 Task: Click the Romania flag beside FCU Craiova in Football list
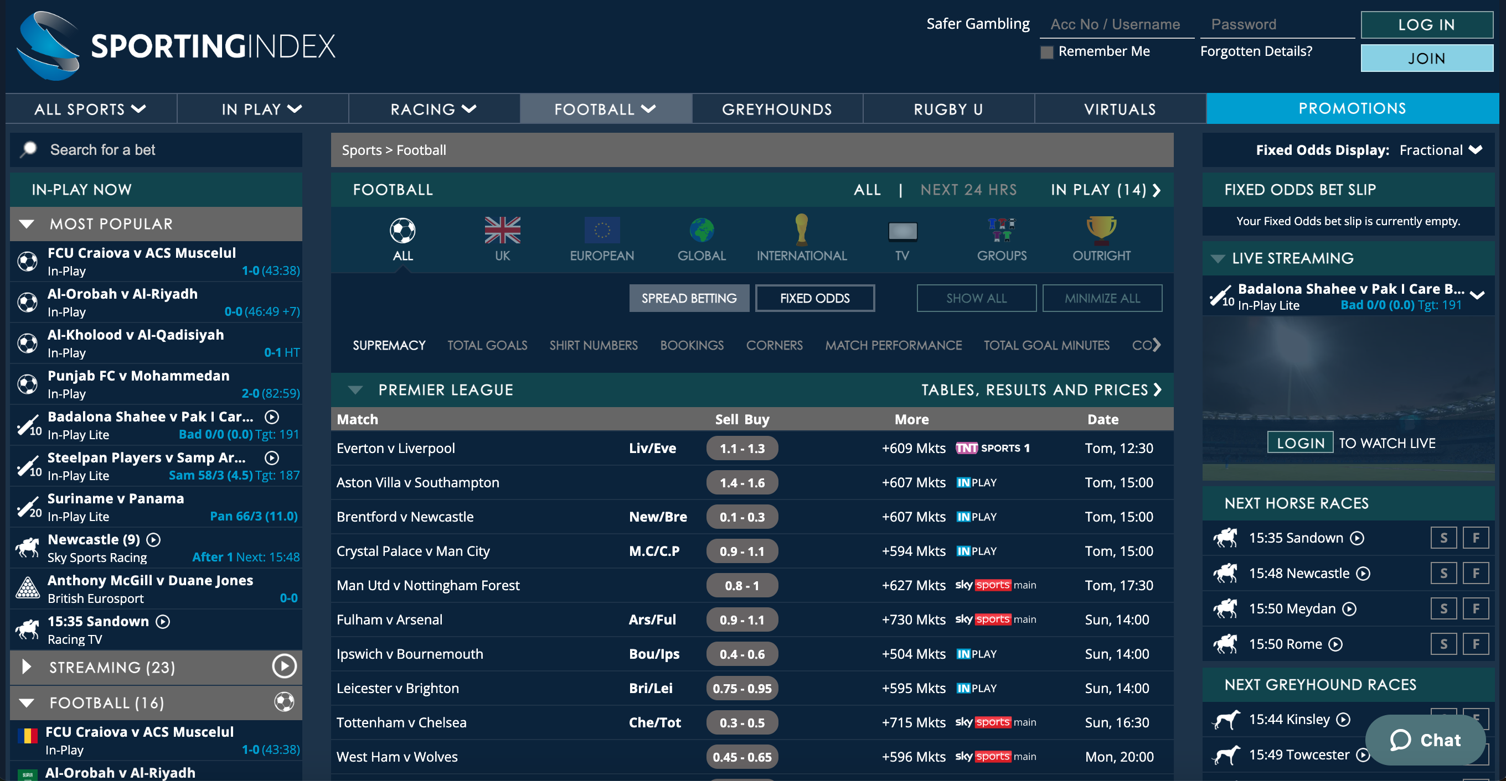pyautogui.click(x=27, y=735)
